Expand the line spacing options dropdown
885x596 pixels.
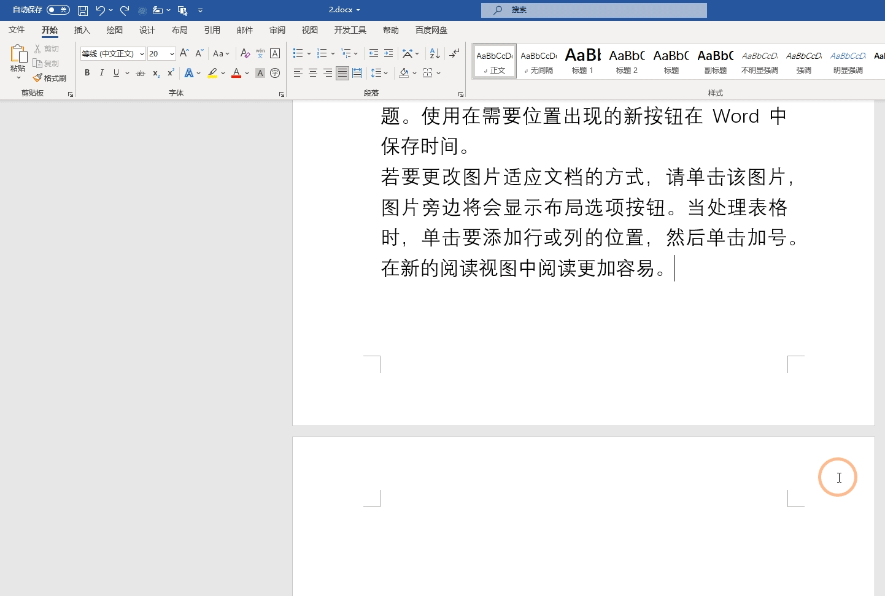click(386, 73)
